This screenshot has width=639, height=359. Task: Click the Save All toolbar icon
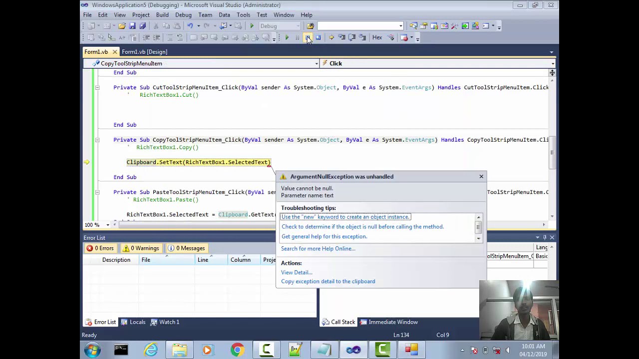coord(143,26)
